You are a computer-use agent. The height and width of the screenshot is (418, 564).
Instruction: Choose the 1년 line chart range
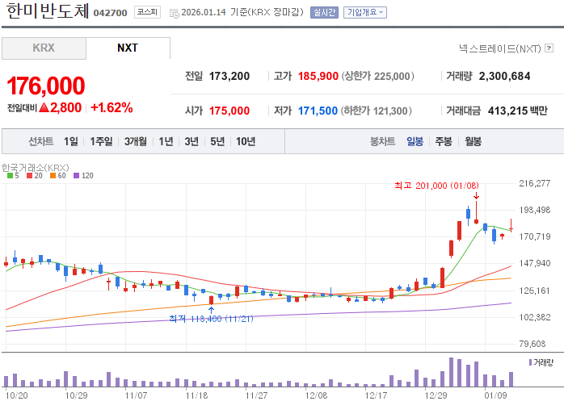(x=166, y=141)
